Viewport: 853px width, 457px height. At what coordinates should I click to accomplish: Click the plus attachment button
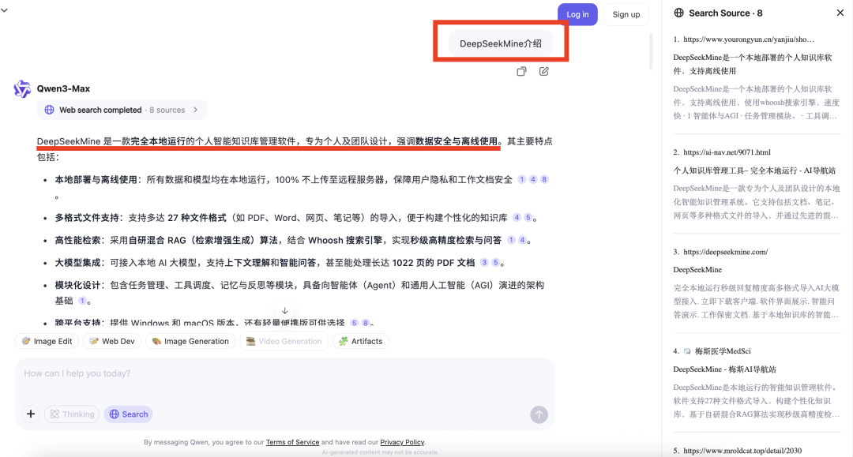pos(31,414)
